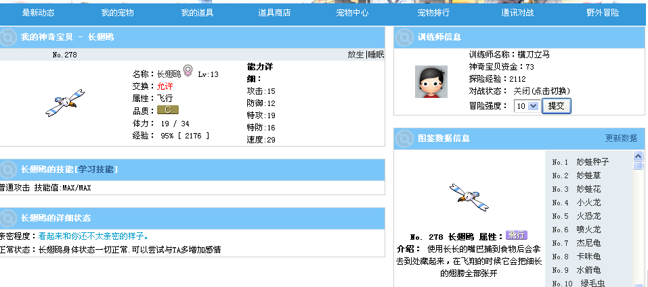Viewport: 648px width, 287px height.
Task: Click the trainer avatar picture
Action: pyautogui.click(x=431, y=82)
